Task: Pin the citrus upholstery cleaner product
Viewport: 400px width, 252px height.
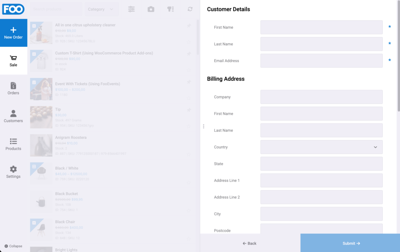Action: (x=189, y=25)
